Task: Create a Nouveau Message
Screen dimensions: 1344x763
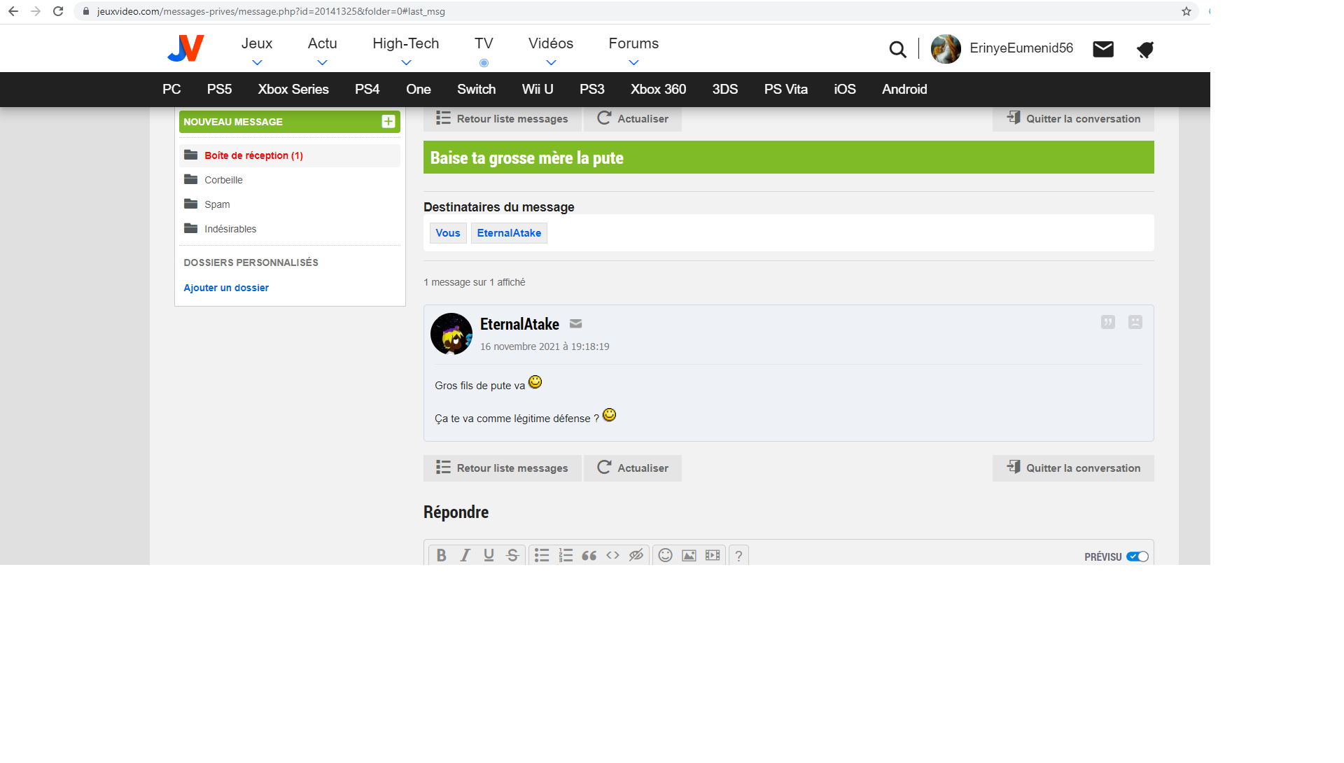Action: pyautogui.click(x=289, y=122)
